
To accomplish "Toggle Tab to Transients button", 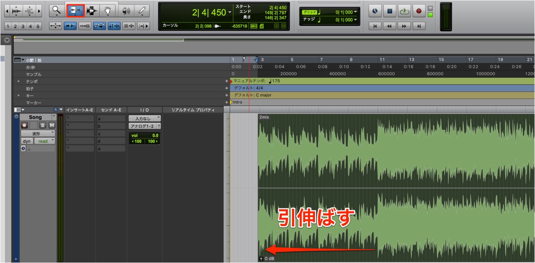I will [70, 26].
